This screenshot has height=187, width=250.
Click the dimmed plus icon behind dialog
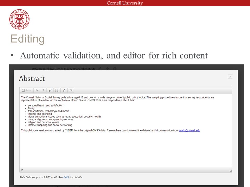[108, 68]
